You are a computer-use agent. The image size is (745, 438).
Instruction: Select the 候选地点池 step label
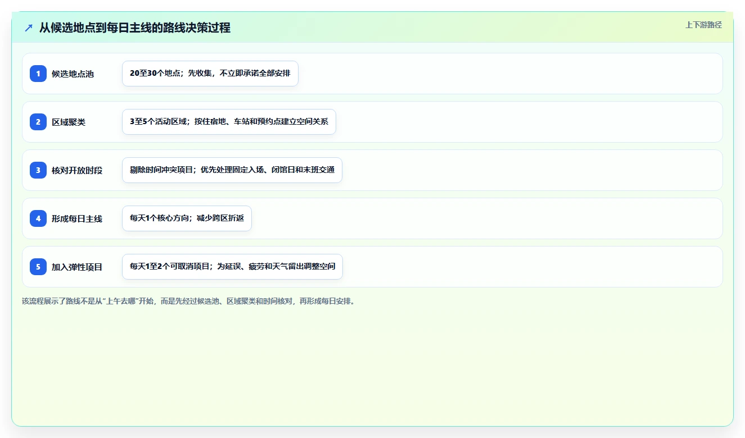click(x=73, y=74)
